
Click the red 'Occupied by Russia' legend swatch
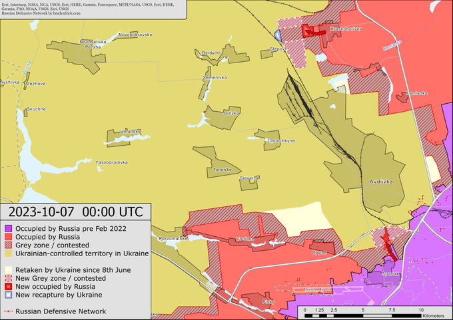[9, 237]
